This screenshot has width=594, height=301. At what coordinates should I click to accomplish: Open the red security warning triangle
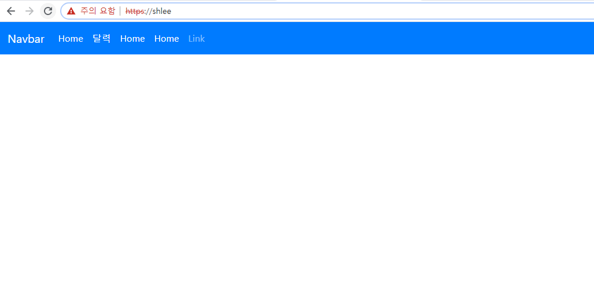point(71,12)
